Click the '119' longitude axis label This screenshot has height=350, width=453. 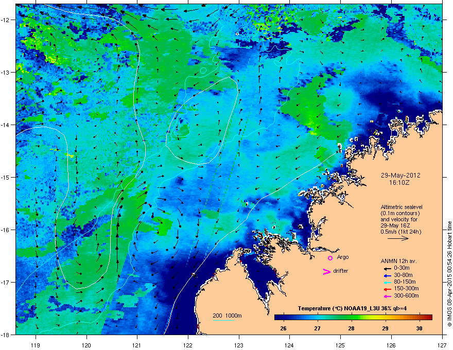click(36, 345)
